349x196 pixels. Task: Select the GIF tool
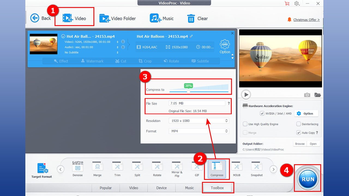[197, 169]
